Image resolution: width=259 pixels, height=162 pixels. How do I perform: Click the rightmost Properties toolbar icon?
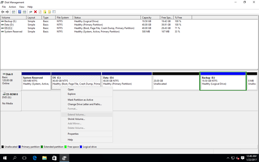coord(54,12)
